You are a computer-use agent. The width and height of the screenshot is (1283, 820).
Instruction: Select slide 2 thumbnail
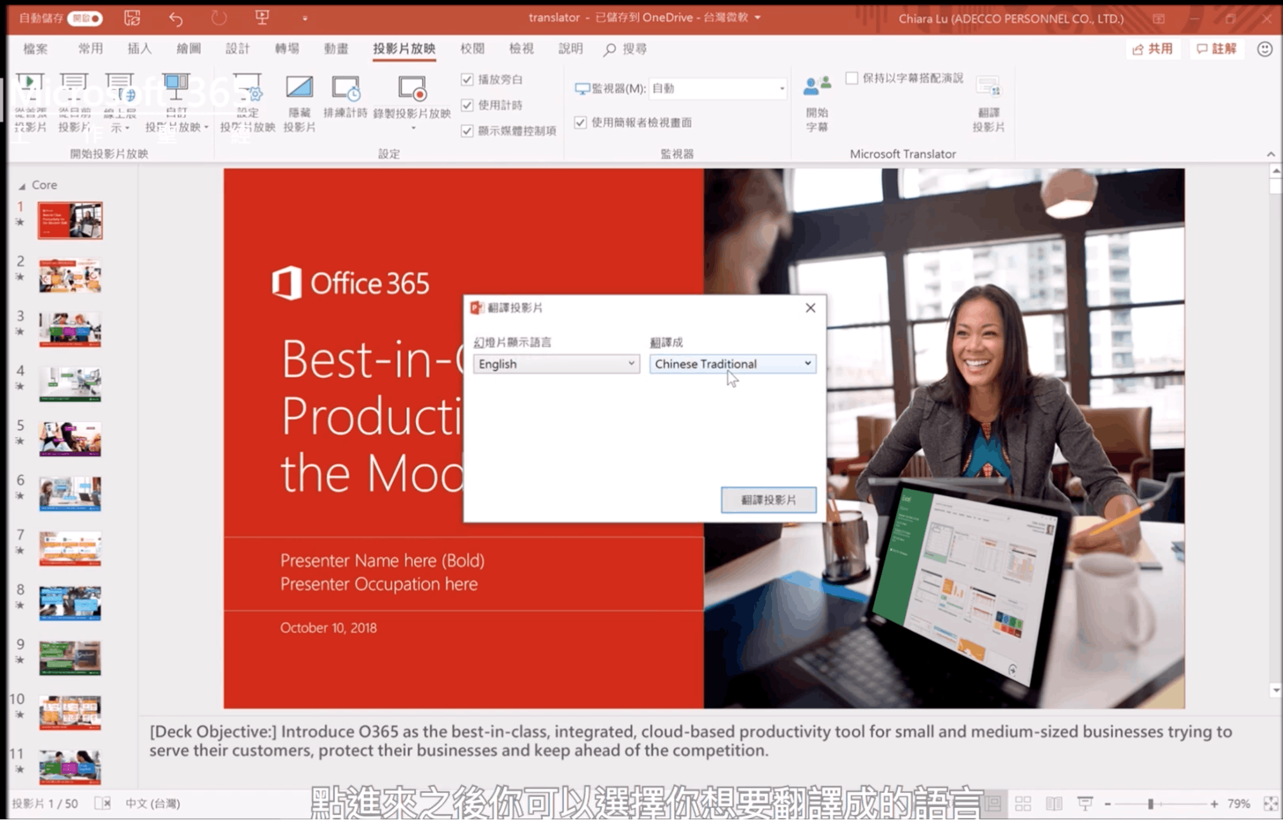tap(70, 276)
